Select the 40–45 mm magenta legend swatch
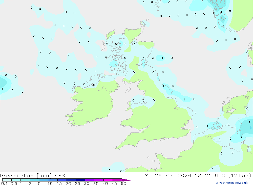 point(108,180)
